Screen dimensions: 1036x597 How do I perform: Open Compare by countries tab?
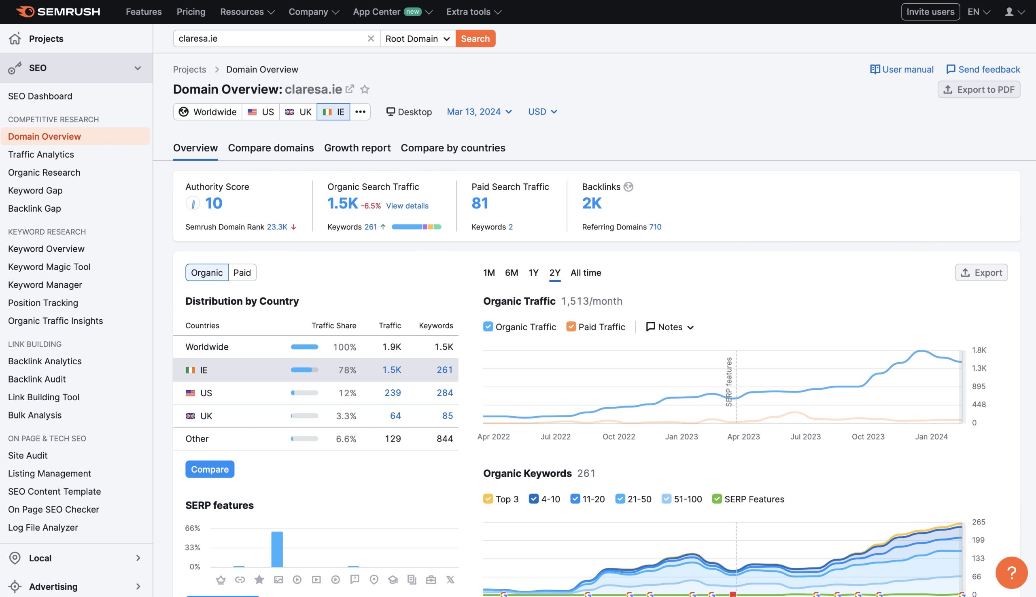(452, 148)
